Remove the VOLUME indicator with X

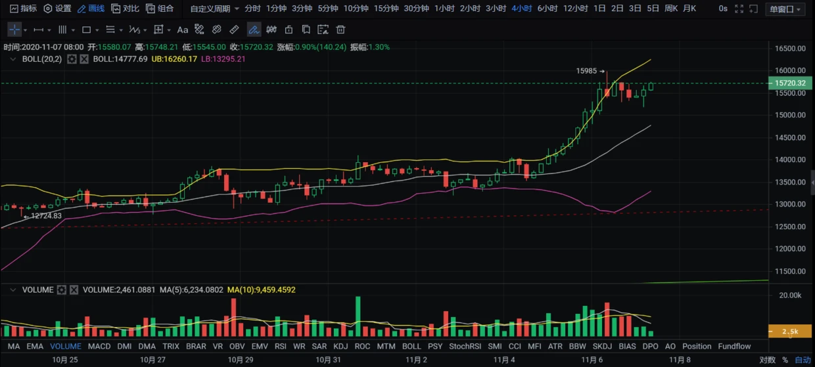[x=74, y=290]
